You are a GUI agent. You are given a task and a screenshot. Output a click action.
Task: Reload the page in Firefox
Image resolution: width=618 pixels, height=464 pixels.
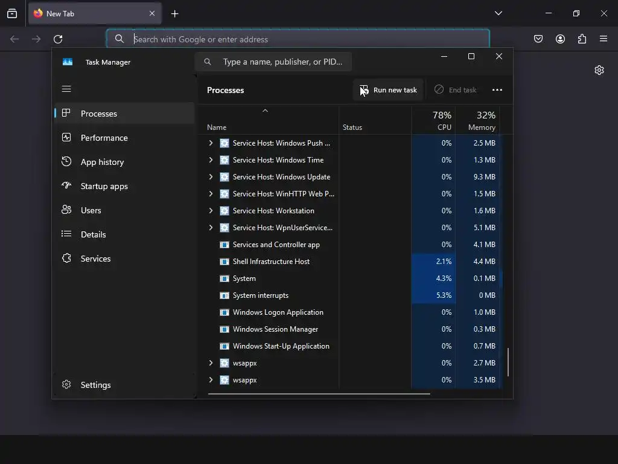58,39
